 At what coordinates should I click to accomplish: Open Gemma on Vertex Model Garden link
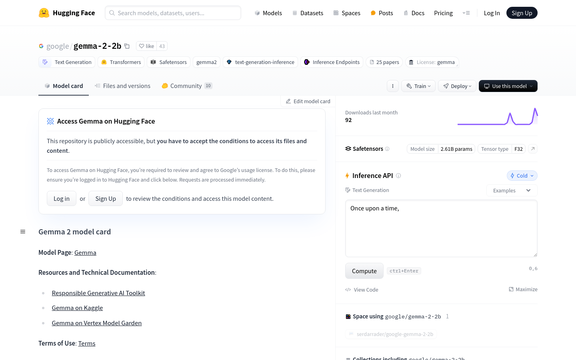pyautogui.click(x=97, y=323)
